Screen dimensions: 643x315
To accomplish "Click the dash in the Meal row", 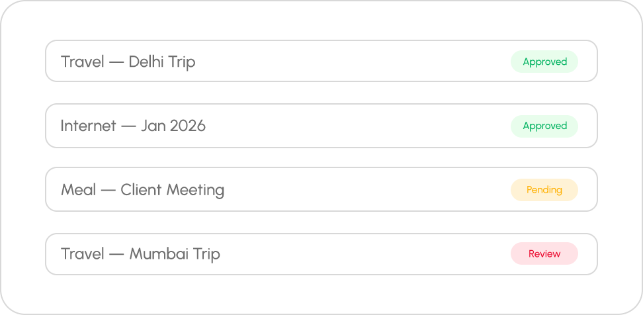I will [x=108, y=191].
